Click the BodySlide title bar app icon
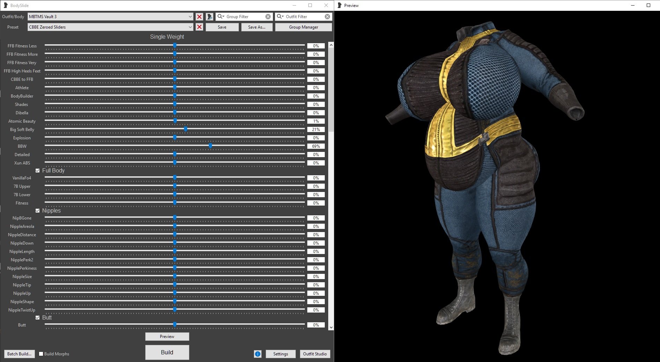Image resolution: width=660 pixels, height=362 pixels. (6, 5)
